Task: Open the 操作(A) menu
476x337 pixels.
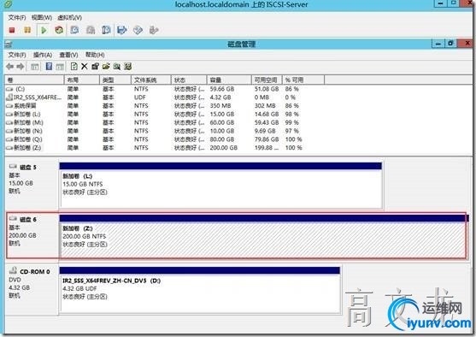Action: tap(43, 55)
